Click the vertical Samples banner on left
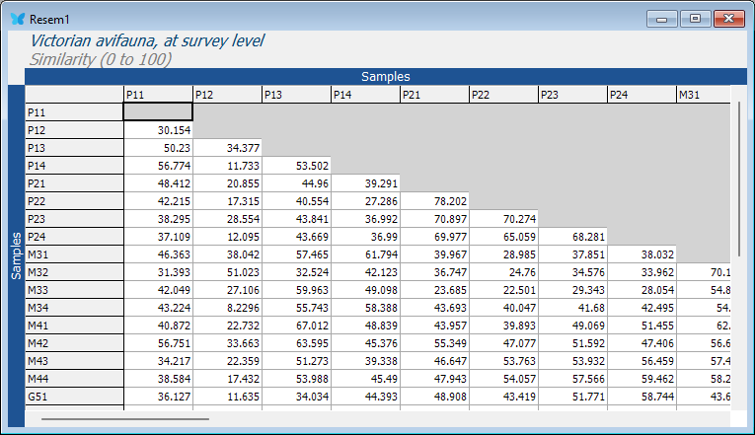The image size is (755, 435). [15, 256]
